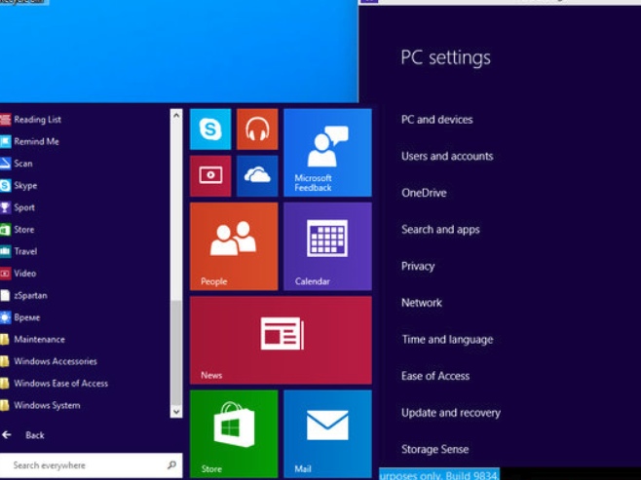Open Storage Sense settings
The height and width of the screenshot is (480, 641).
(434, 450)
